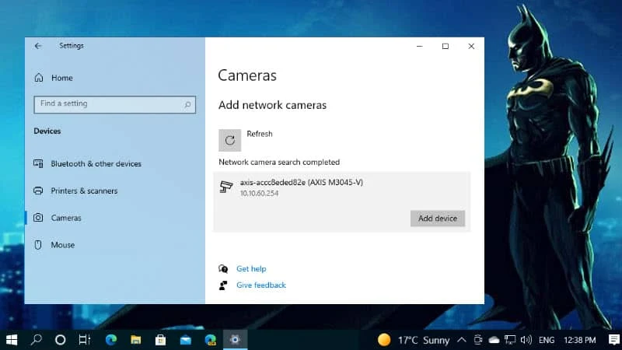Open Mouse settings
622x350 pixels.
[x=63, y=245]
